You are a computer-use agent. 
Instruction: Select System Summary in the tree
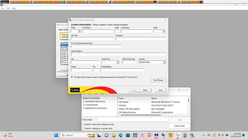(91, 98)
